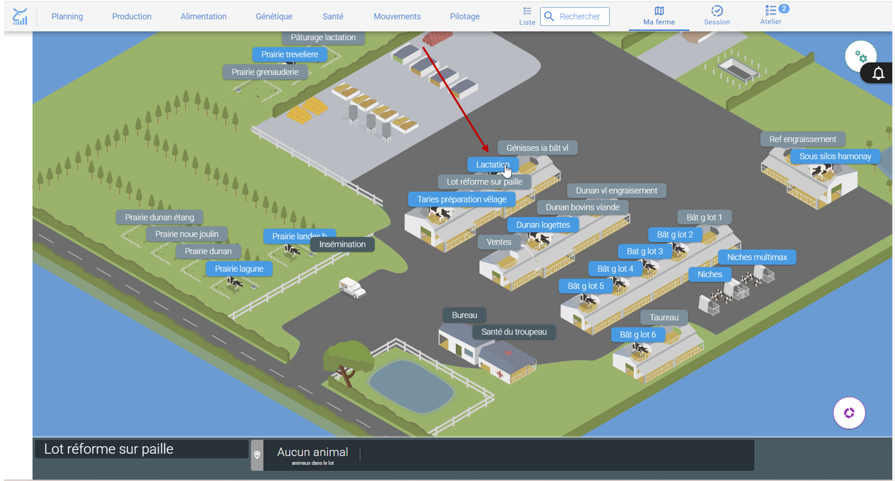The image size is (895, 481).
Task: Select the Prairie dunan étang label
Action: click(159, 218)
